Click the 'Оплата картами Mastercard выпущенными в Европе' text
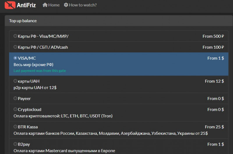 [64, 151]
